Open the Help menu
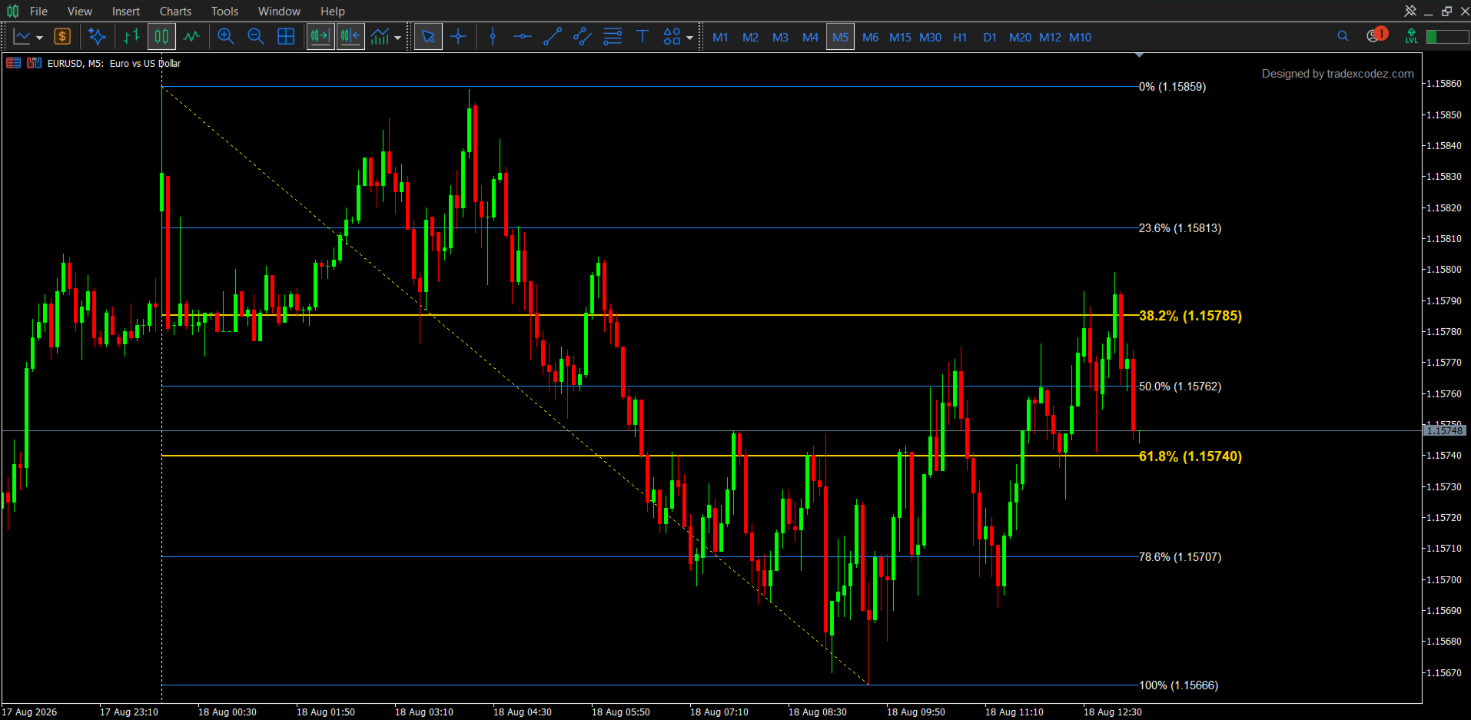1471x720 pixels. click(x=333, y=11)
